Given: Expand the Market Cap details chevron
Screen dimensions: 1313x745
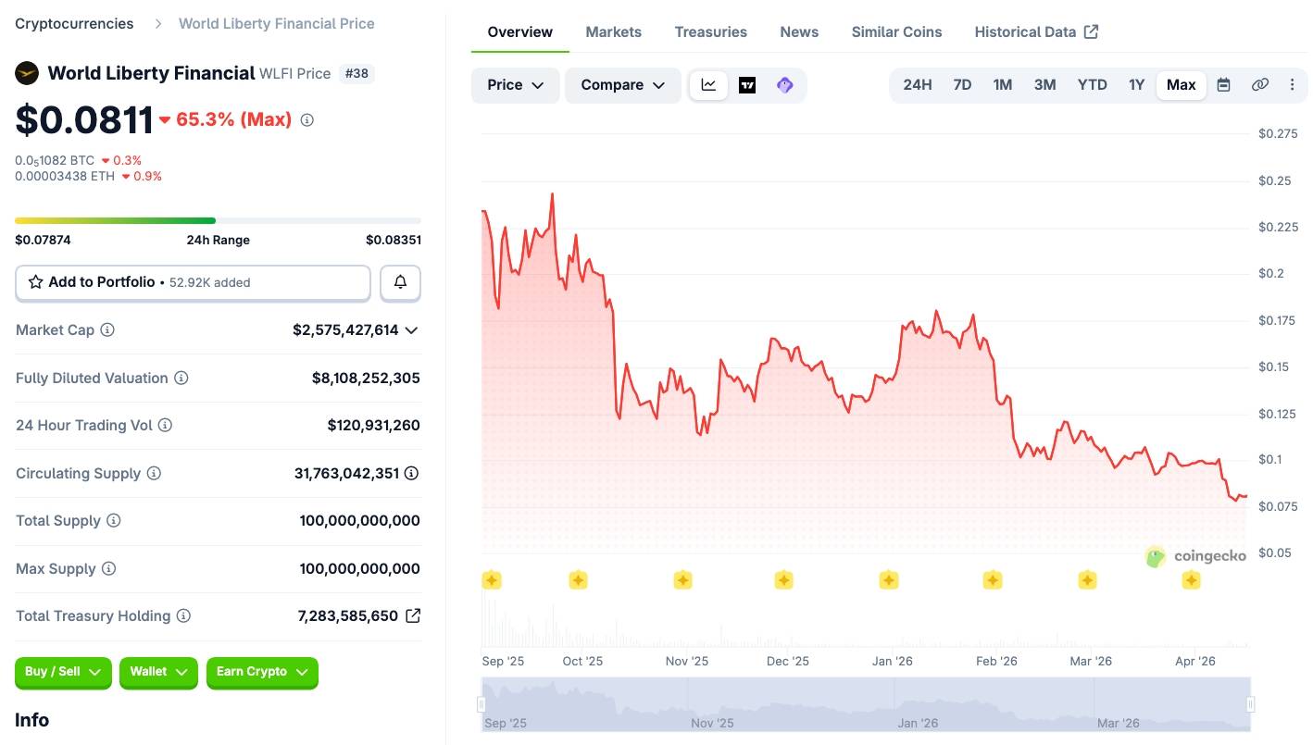Looking at the screenshot, I should [x=411, y=329].
